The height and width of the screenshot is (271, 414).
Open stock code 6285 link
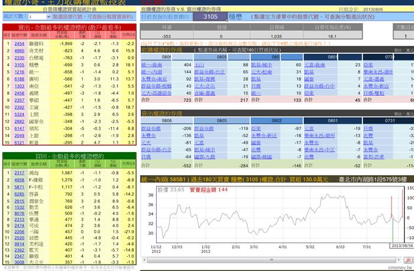click(20, 194)
